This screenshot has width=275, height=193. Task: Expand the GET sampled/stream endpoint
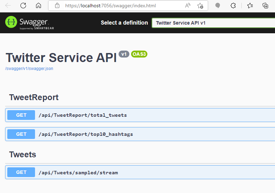point(140,172)
